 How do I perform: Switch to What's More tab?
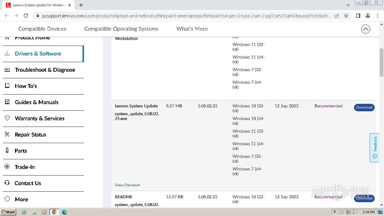pos(192,29)
